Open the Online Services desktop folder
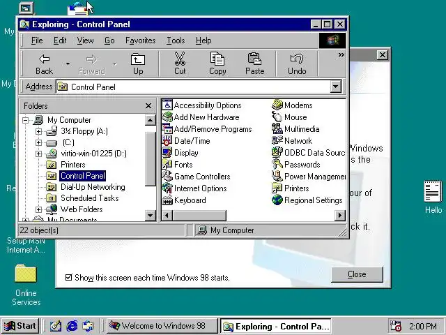 pos(26,285)
